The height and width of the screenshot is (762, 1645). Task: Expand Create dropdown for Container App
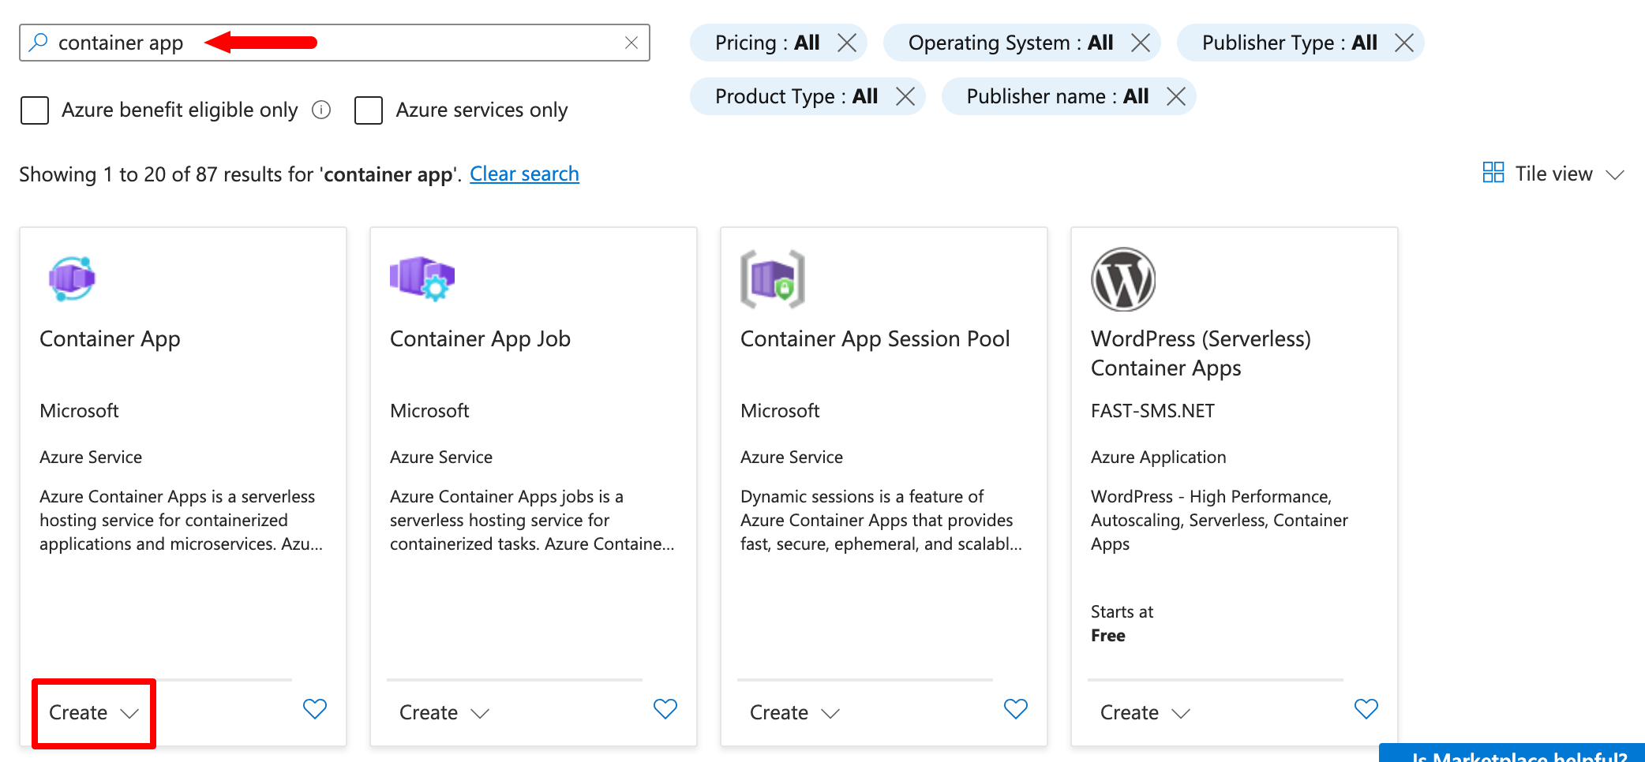pyautogui.click(x=93, y=713)
